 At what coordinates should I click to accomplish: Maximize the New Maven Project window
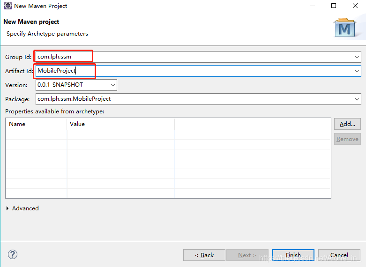334,6
